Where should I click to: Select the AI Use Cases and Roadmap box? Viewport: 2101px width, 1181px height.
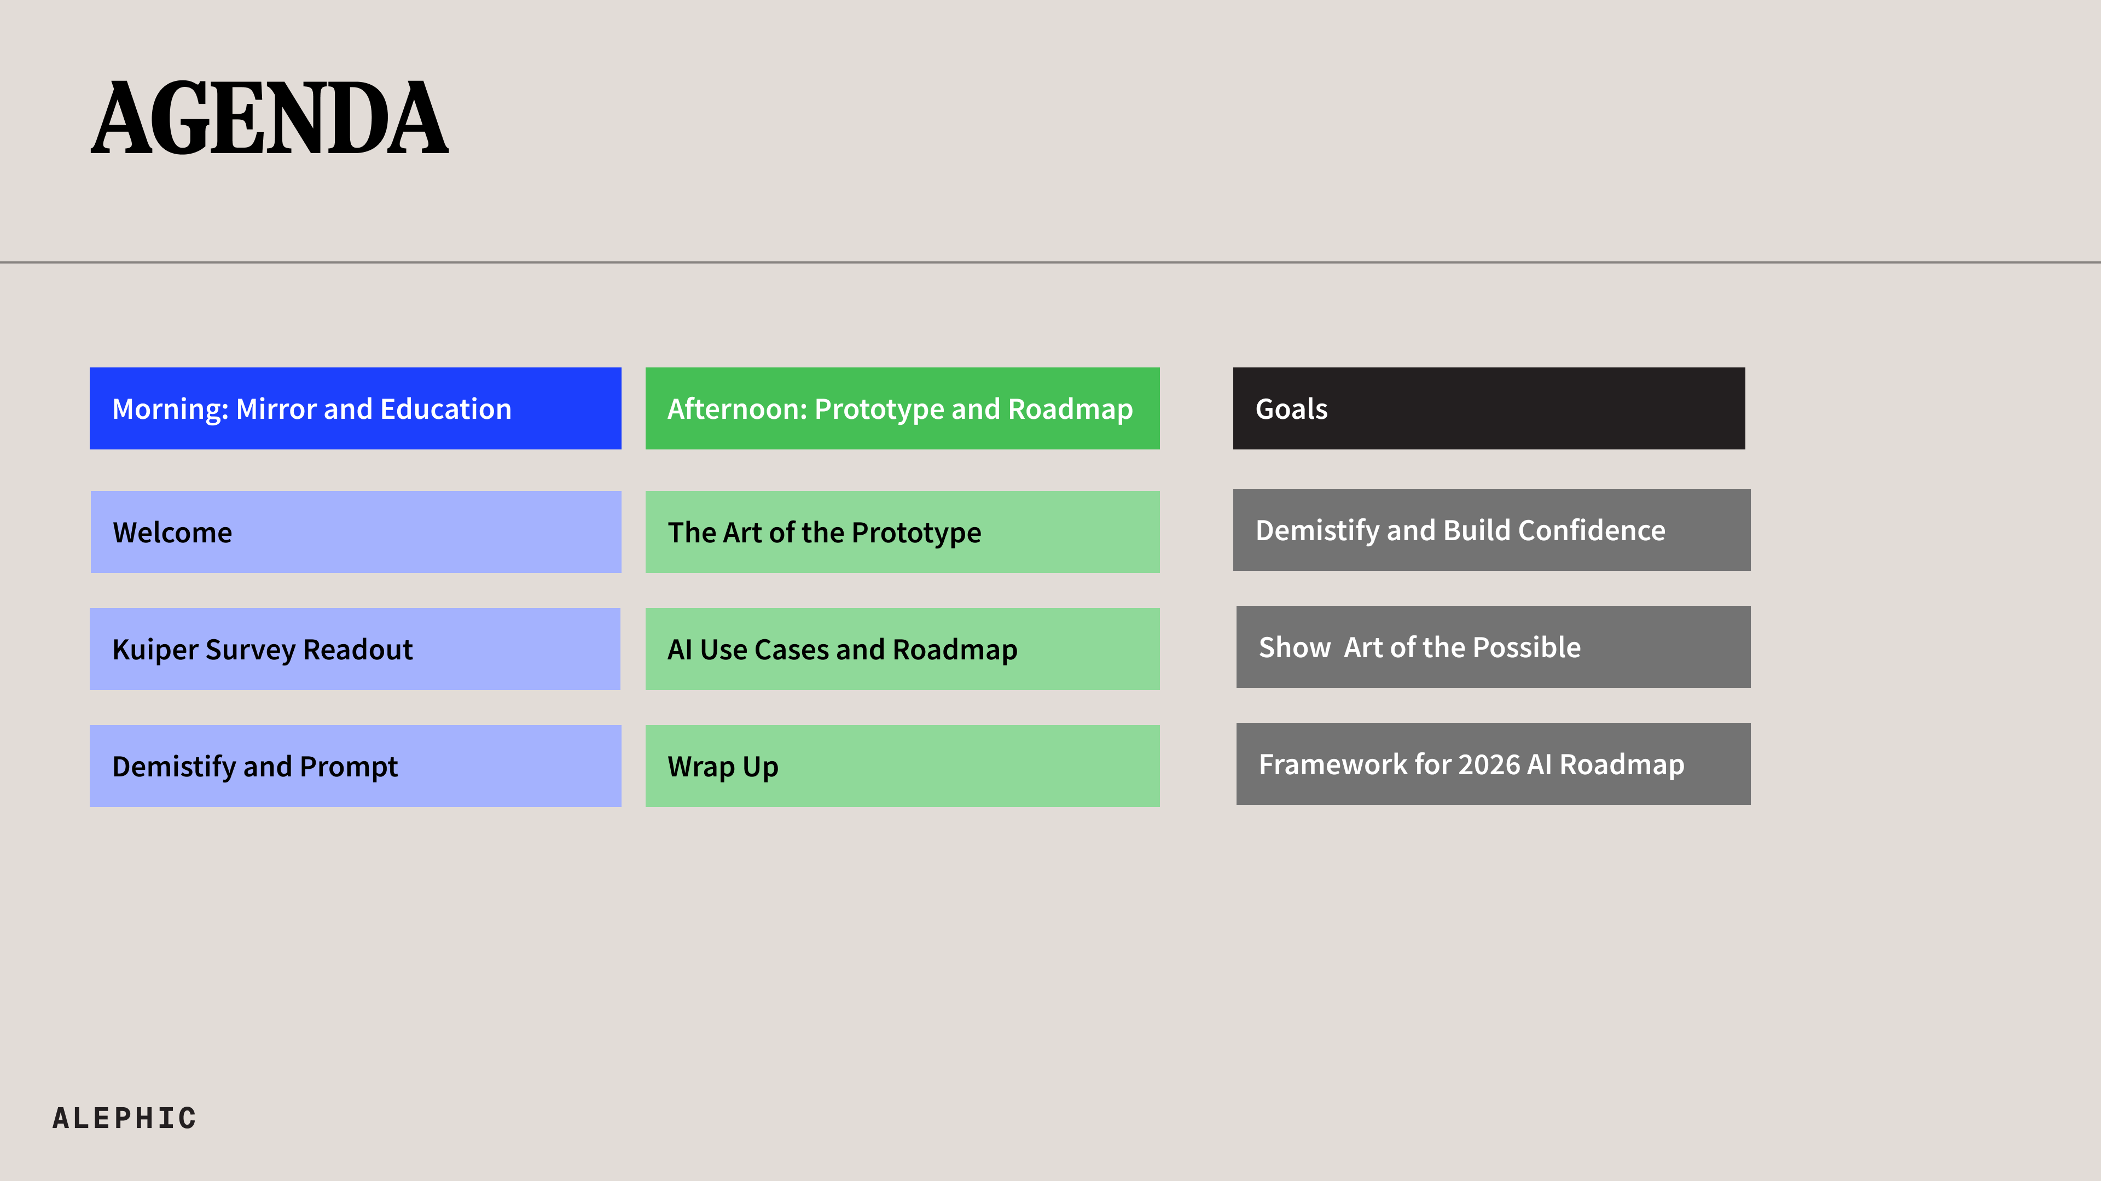point(902,650)
